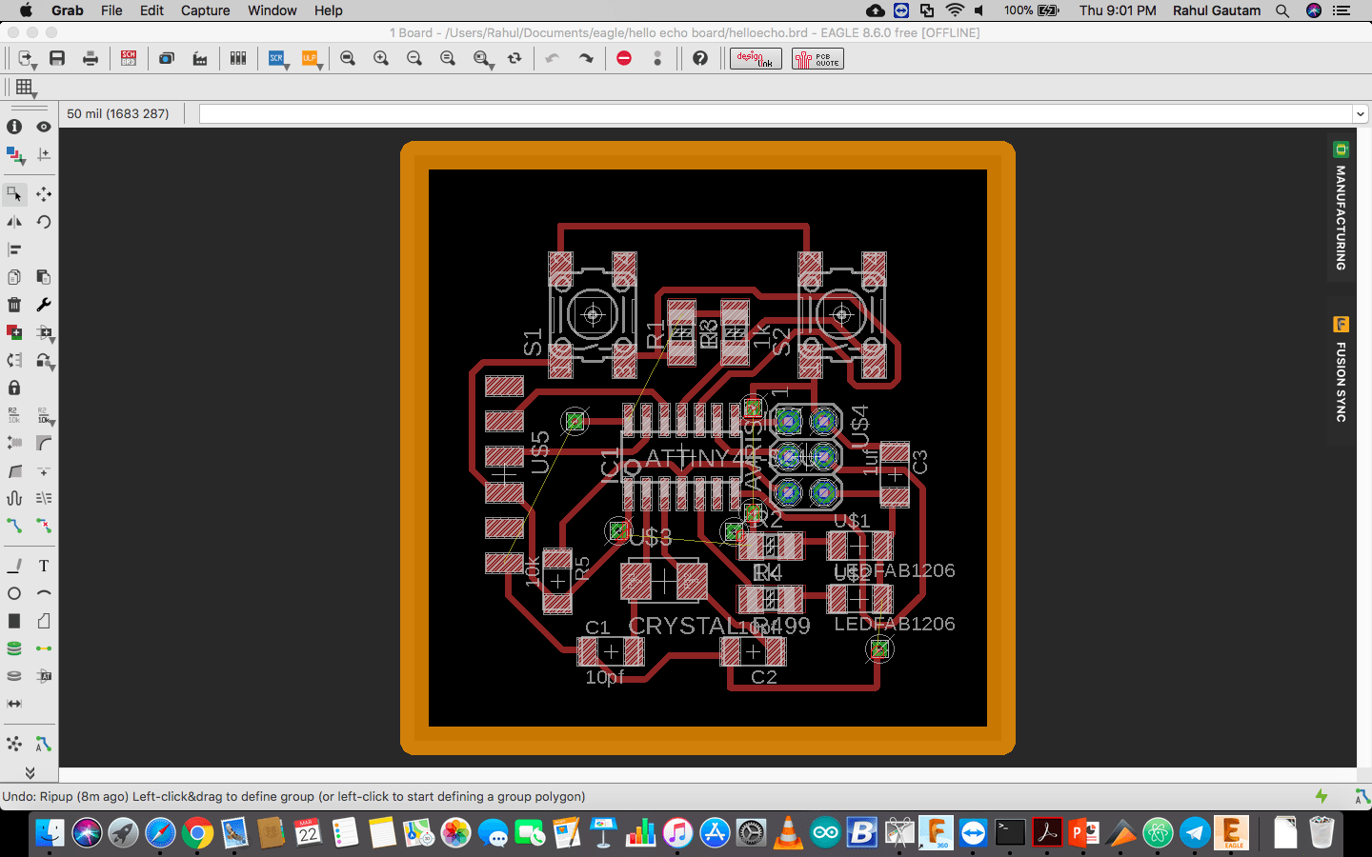Open the layer Display settings tool

14,154
